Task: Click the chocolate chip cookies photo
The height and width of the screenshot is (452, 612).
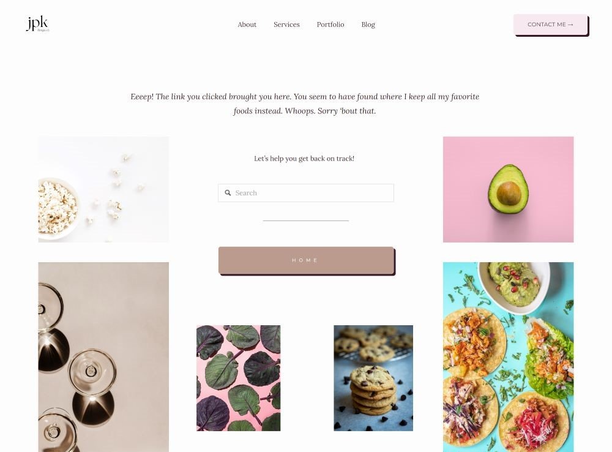Action: (x=373, y=378)
